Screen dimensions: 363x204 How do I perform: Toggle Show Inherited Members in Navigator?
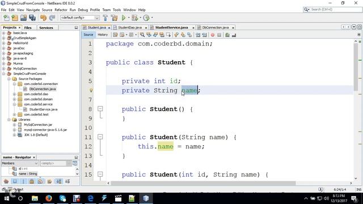[x=6, y=181]
